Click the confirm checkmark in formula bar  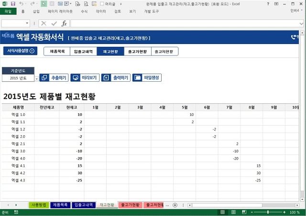(54, 23)
